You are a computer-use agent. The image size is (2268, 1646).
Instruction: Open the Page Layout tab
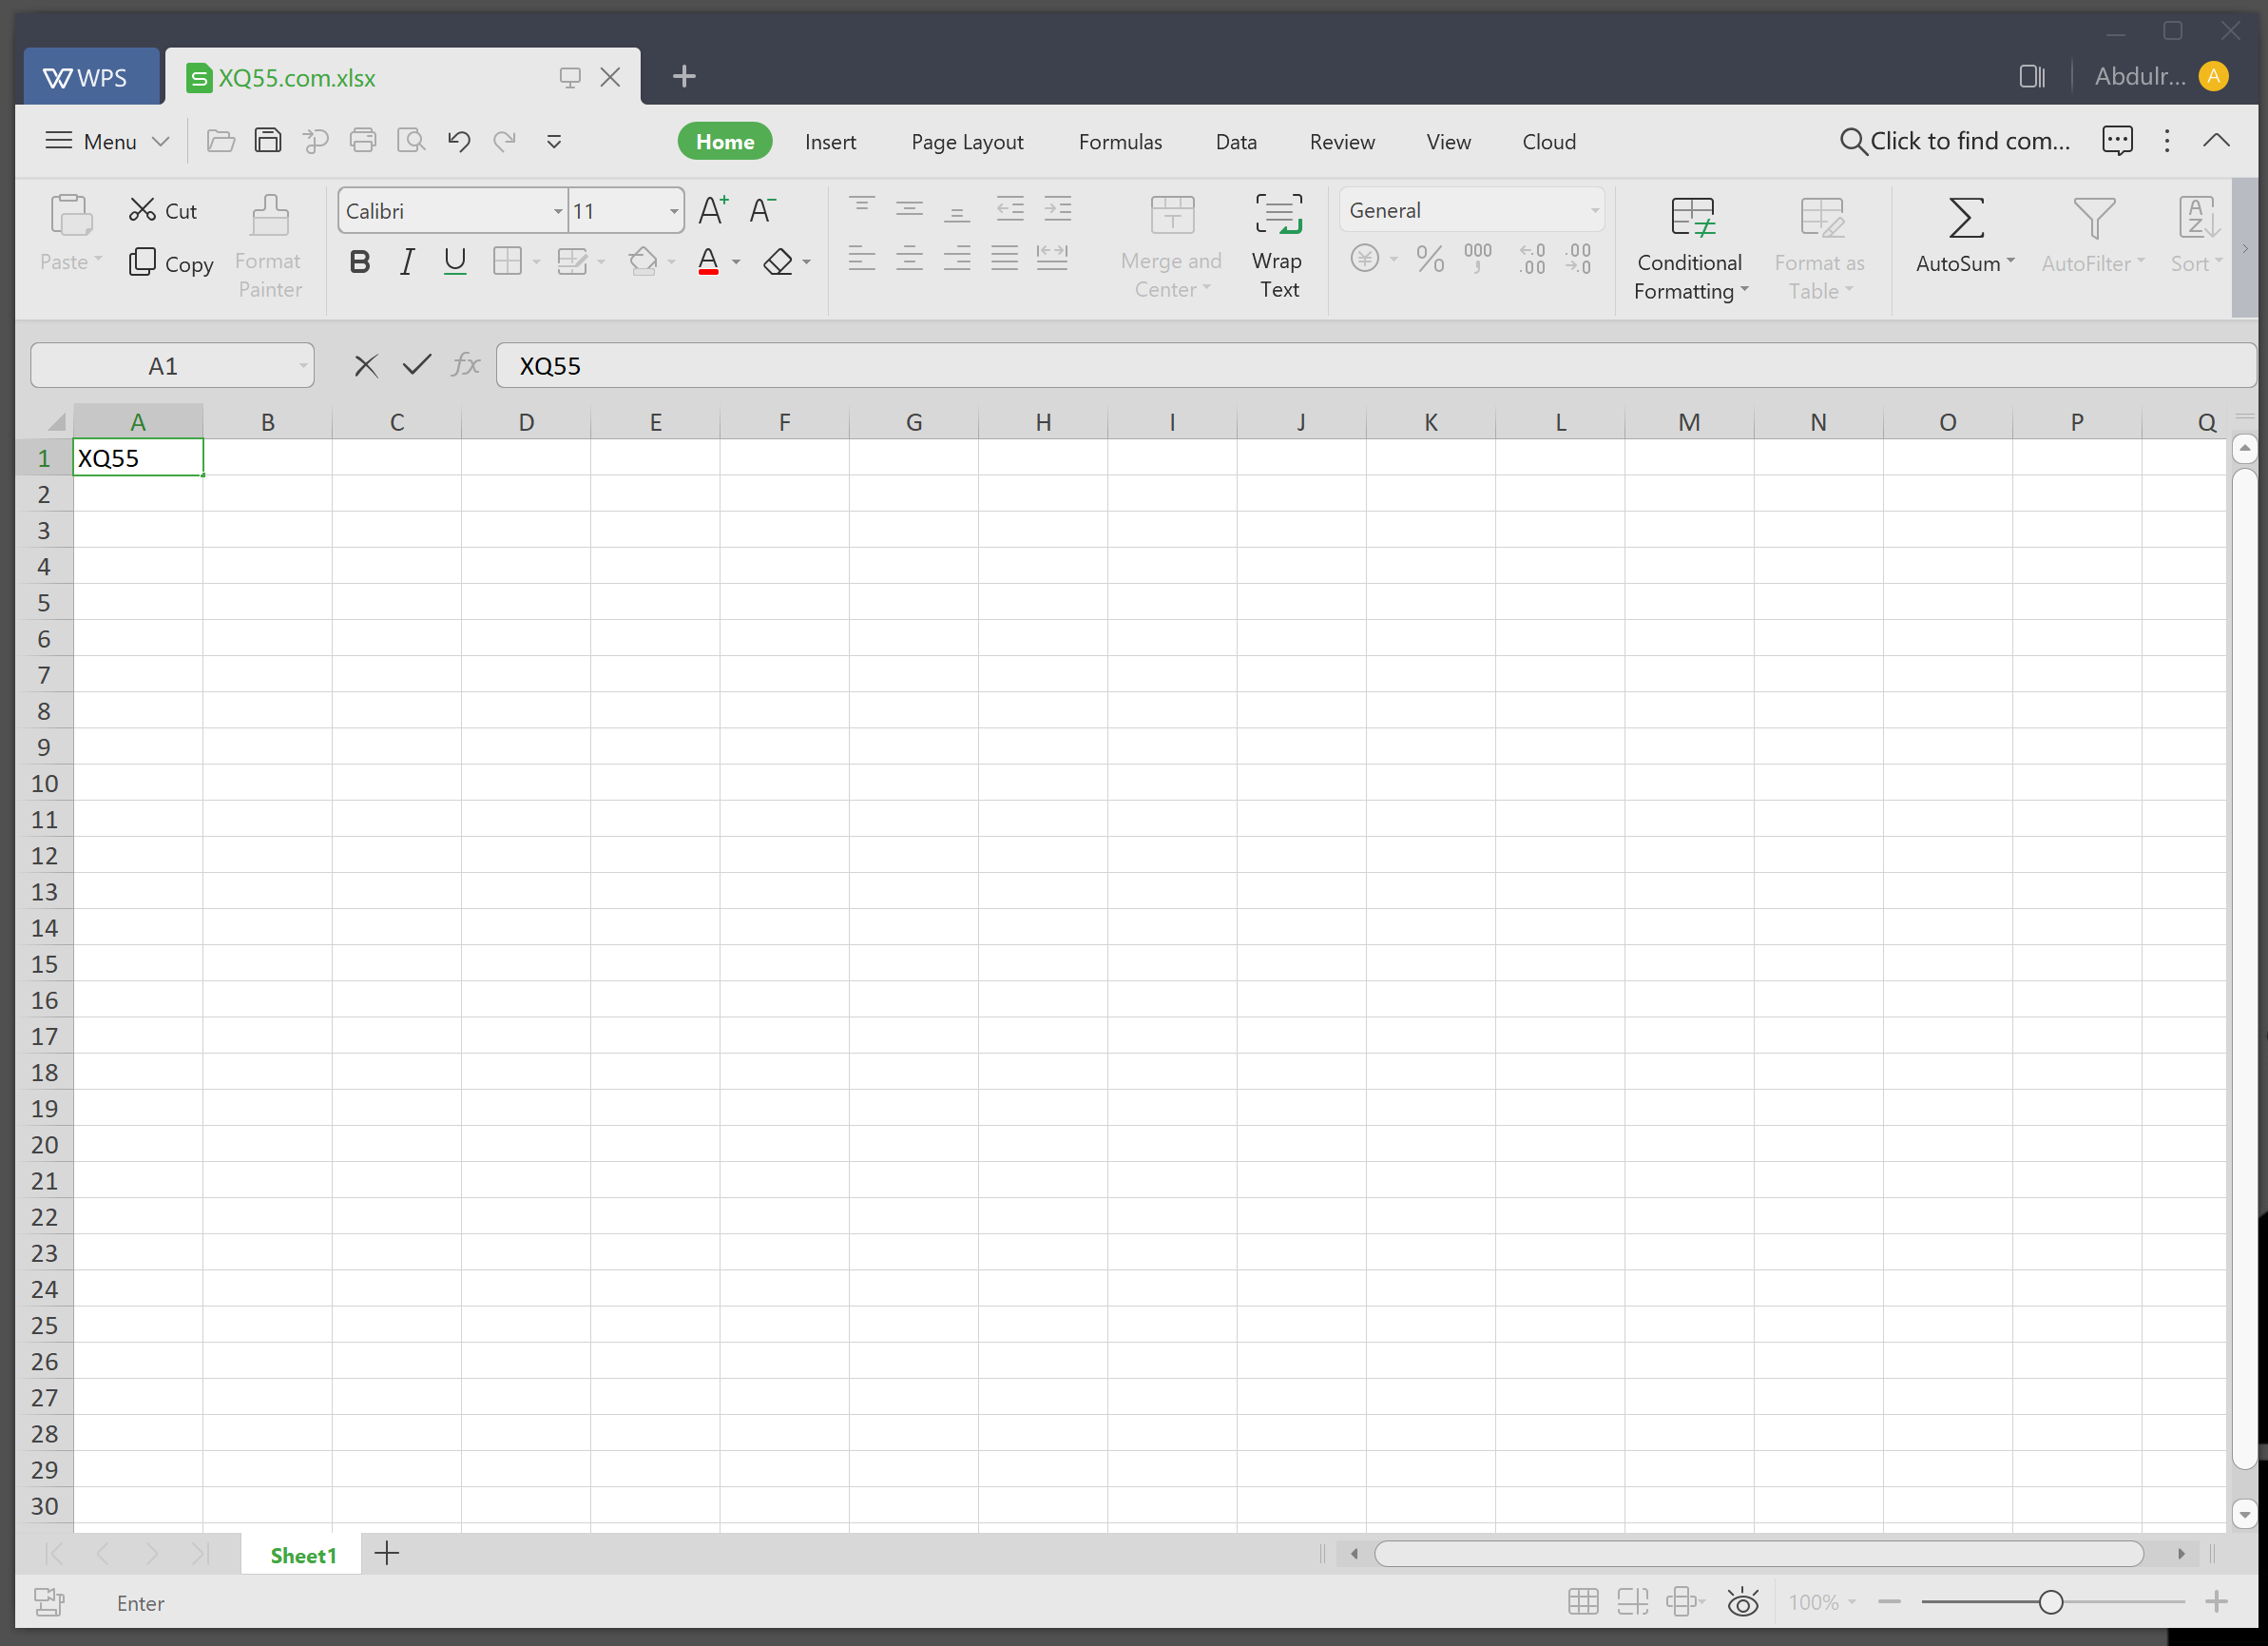pos(966,142)
